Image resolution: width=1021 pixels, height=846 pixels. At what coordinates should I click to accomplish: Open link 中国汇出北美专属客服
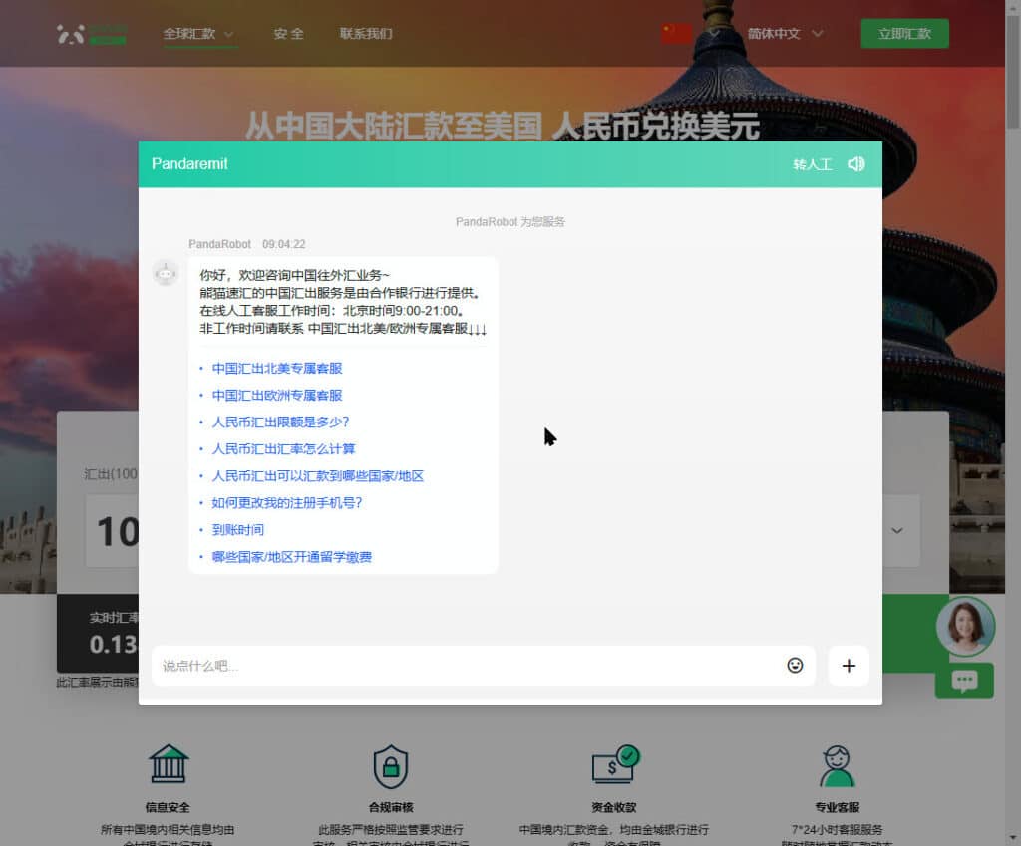[277, 369]
